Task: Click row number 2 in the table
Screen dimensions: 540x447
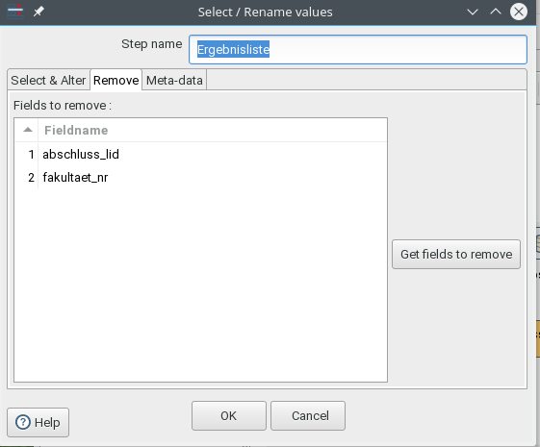Action: coord(31,178)
